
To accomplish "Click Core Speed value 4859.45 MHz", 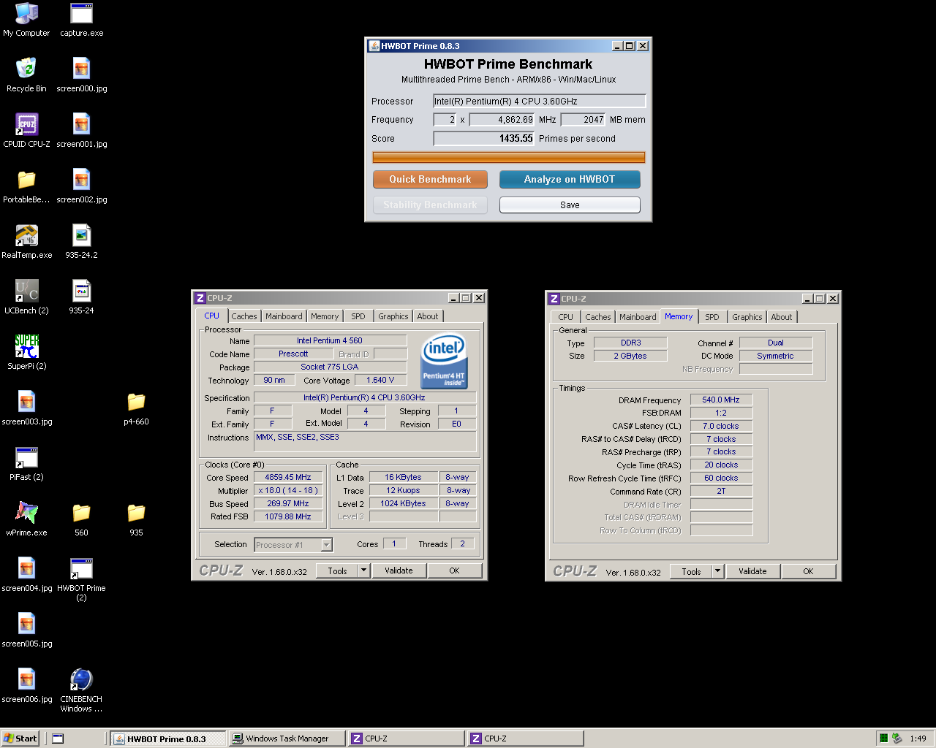I will tap(288, 477).
